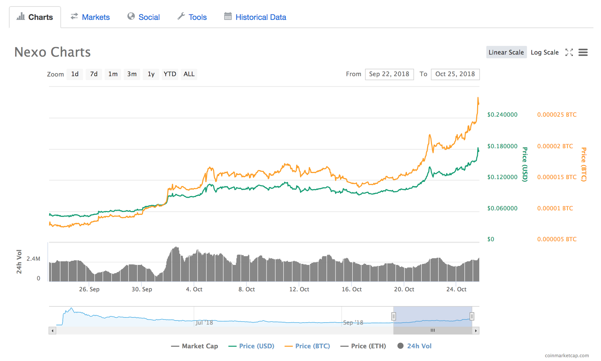Switch to the Markets tab
Image resolution: width=601 pixels, height=361 pixels.
[x=90, y=17]
